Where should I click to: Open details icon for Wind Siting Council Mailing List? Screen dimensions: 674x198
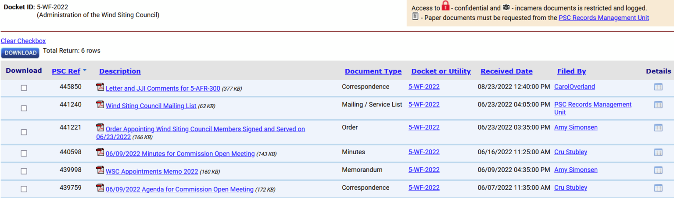click(x=658, y=105)
